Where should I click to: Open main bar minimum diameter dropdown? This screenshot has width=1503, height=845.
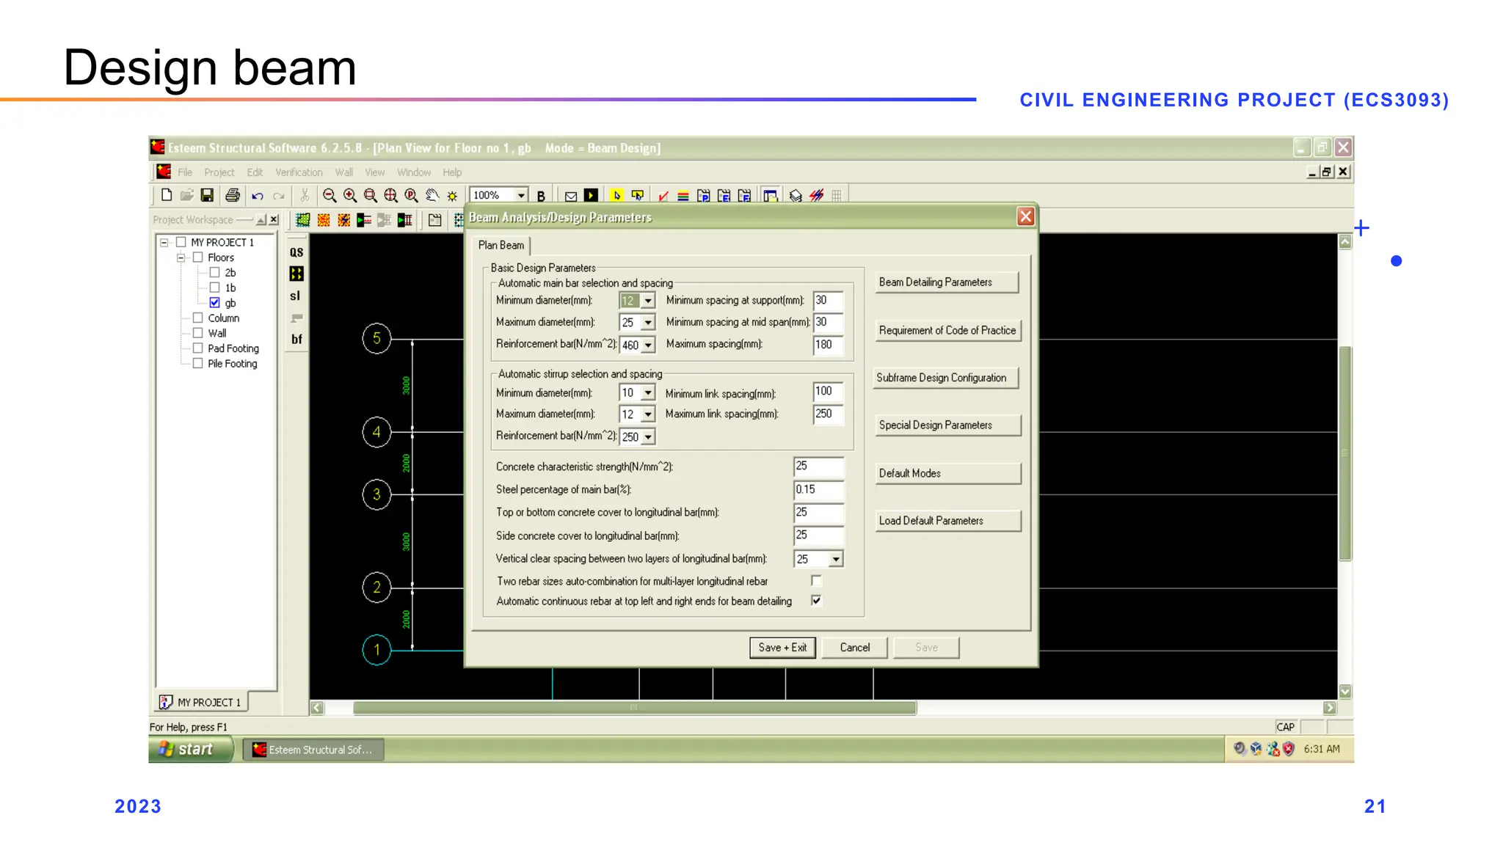pos(648,301)
